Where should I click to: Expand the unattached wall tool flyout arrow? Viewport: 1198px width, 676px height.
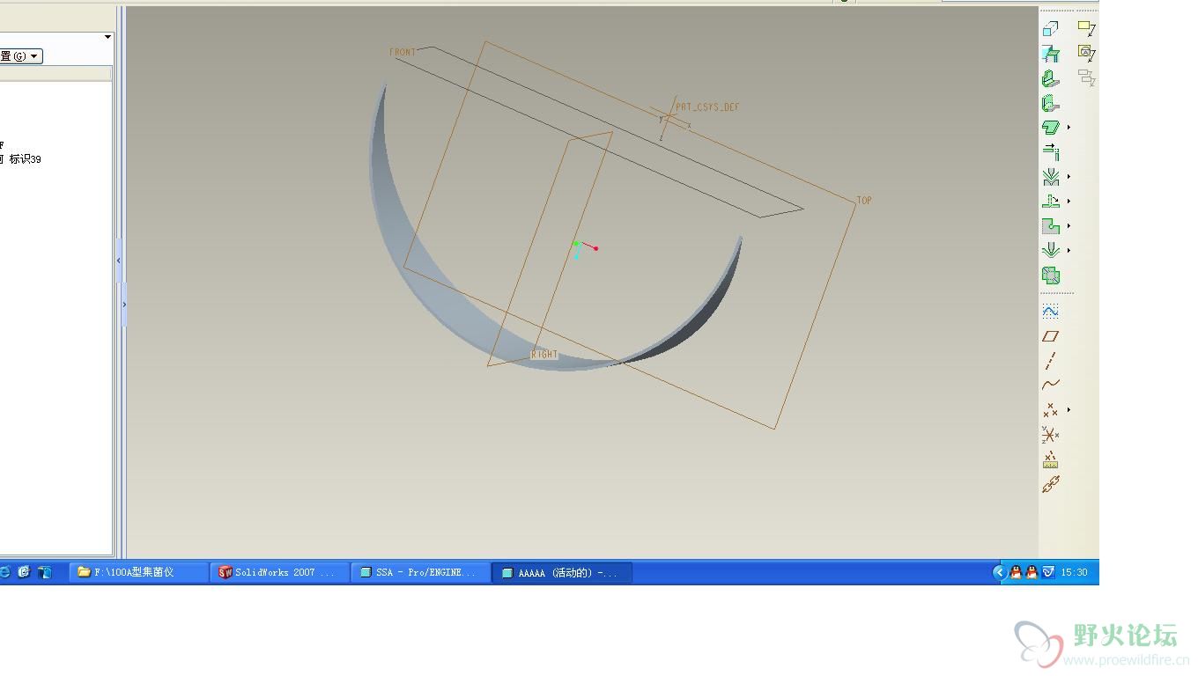[x=1069, y=128]
